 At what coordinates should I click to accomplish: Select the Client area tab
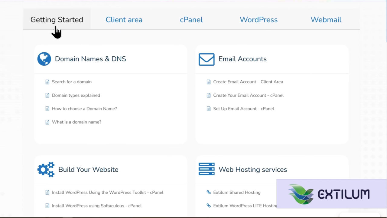click(x=124, y=19)
